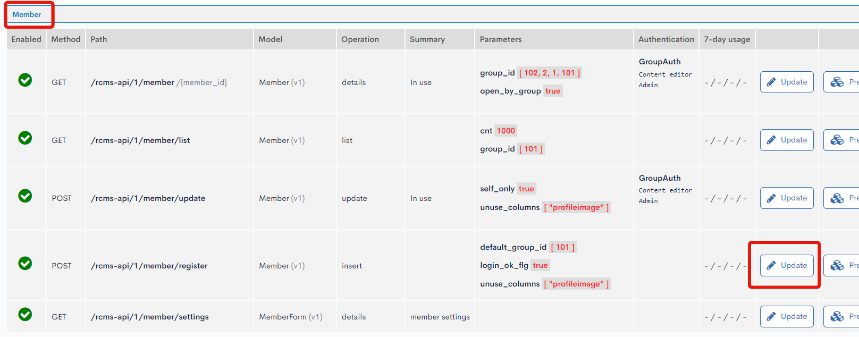This screenshot has height=337, width=859.
Task: Click the Path column header
Action: [170, 39]
